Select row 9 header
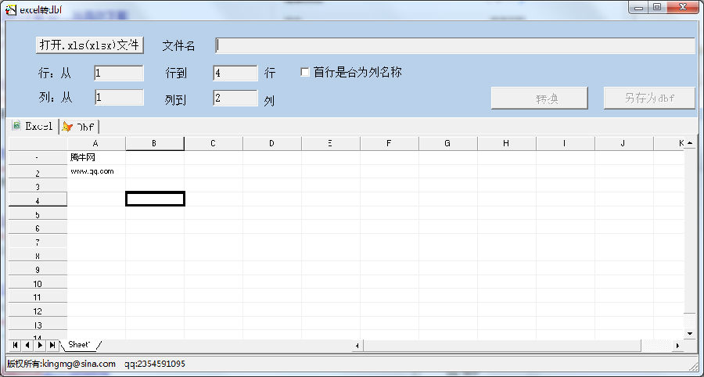Screen dimensions: 704x377 coord(38,269)
